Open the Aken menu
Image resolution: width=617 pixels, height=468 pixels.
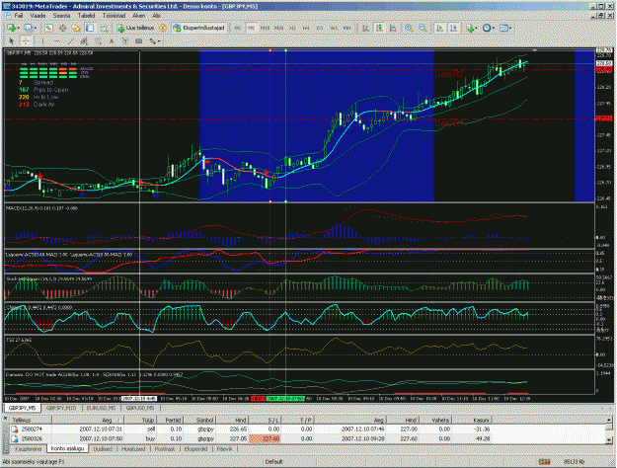click(138, 16)
